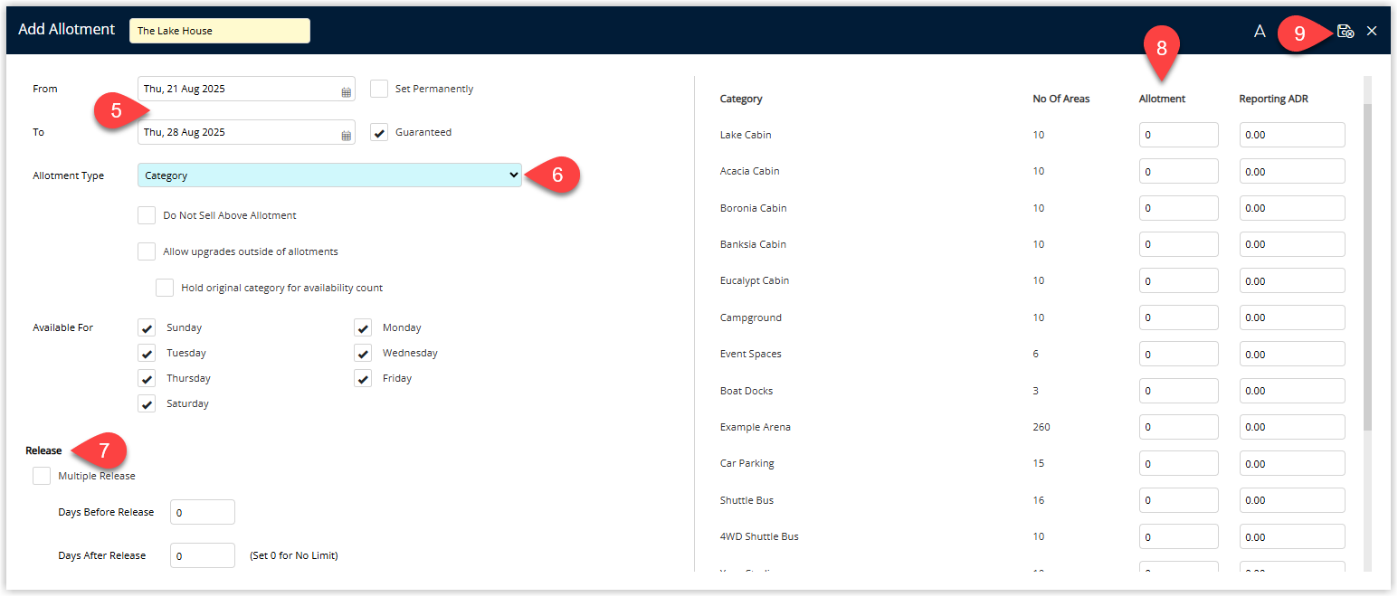Click the Boronia Cabin Allotment field
Viewport: 1398px width, 597px height.
tap(1178, 208)
